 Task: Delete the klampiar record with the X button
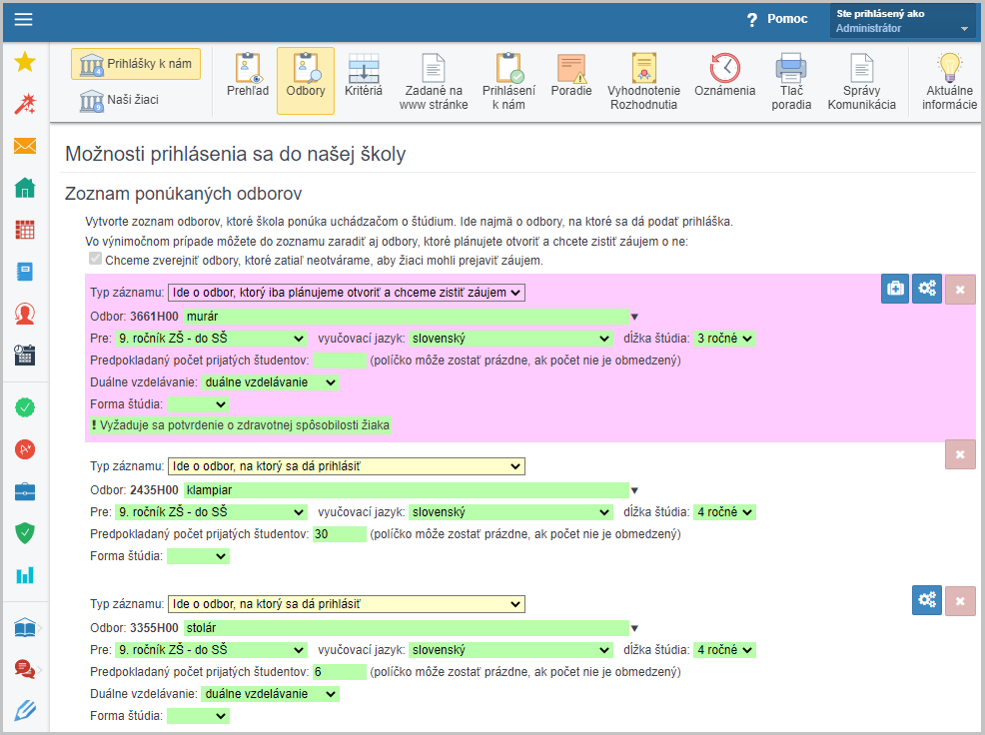click(x=960, y=454)
